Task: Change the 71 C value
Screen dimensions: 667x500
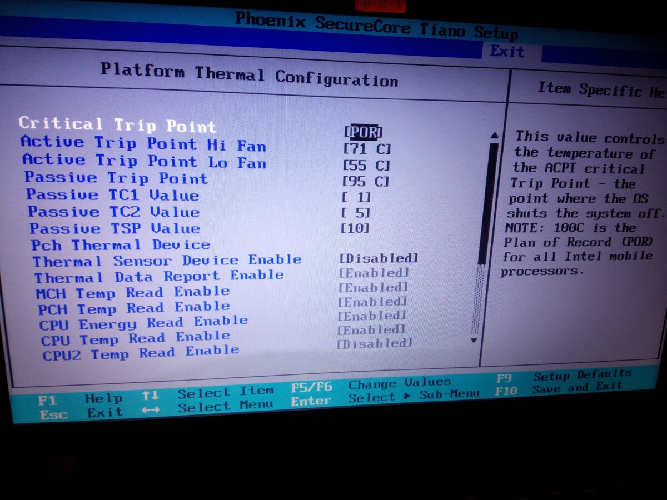Action: [x=367, y=149]
